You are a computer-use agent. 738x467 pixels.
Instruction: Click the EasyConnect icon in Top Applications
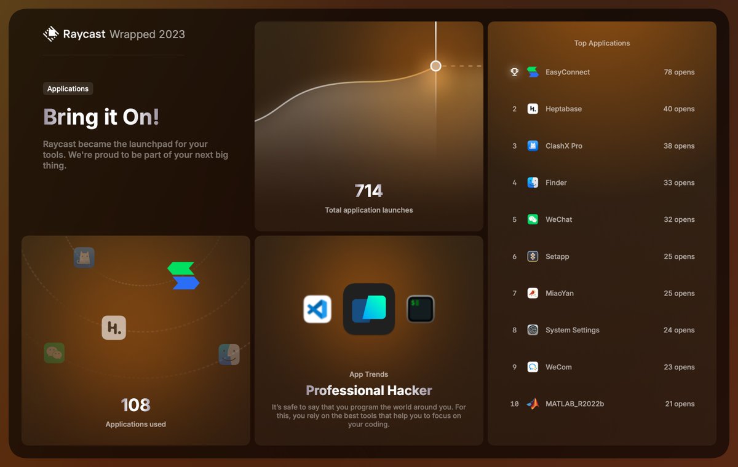[533, 72]
